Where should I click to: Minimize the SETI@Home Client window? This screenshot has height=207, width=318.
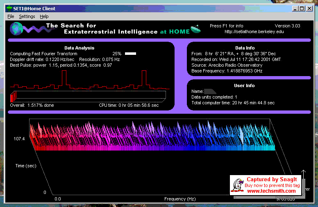click(x=295, y=9)
